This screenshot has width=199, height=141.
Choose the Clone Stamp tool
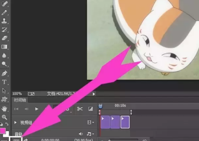[4, 21]
